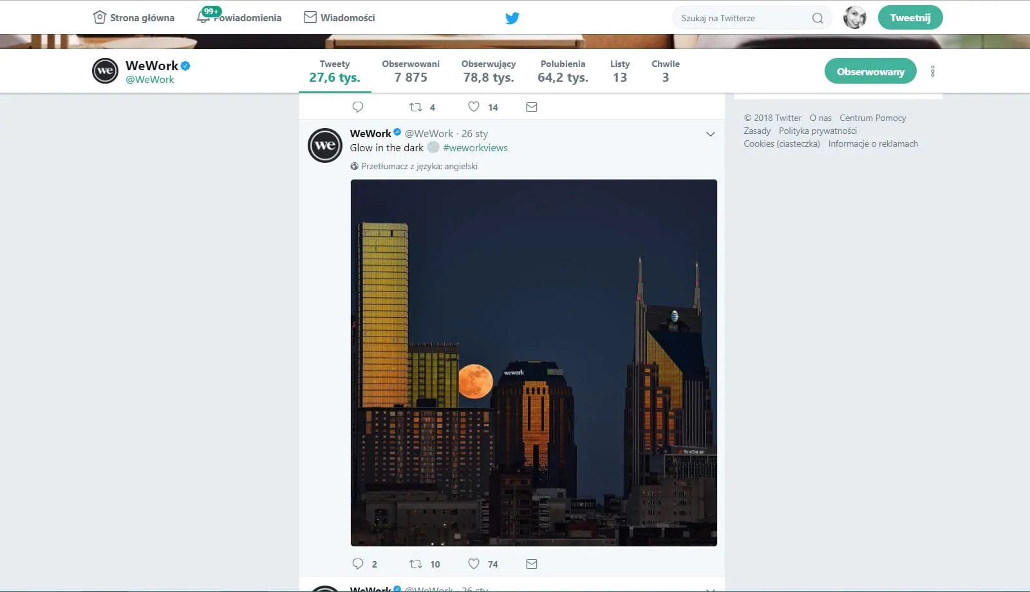Expand the Glow in the dark tweet chevron menu
Viewport: 1030px width, 592px height.
pyautogui.click(x=711, y=134)
